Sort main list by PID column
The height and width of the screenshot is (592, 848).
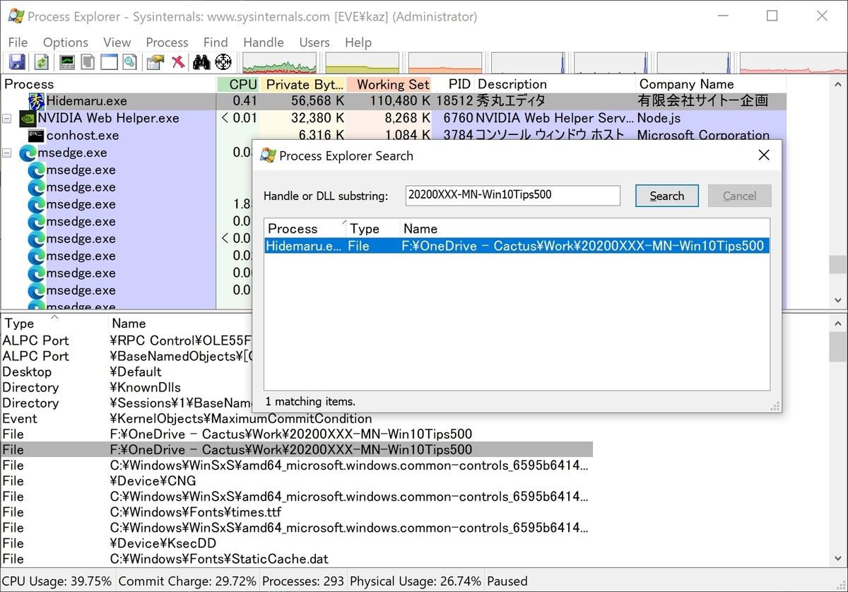[x=453, y=84]
